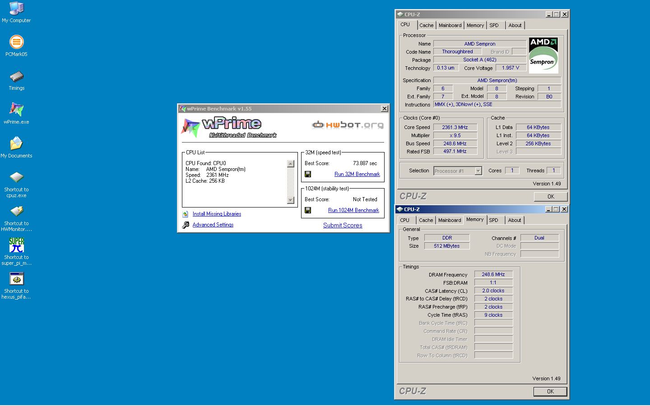The width and height of the screenshot is (650, 406).
Task: Click the Thoroughbred code name field
Action: point(457,51)
